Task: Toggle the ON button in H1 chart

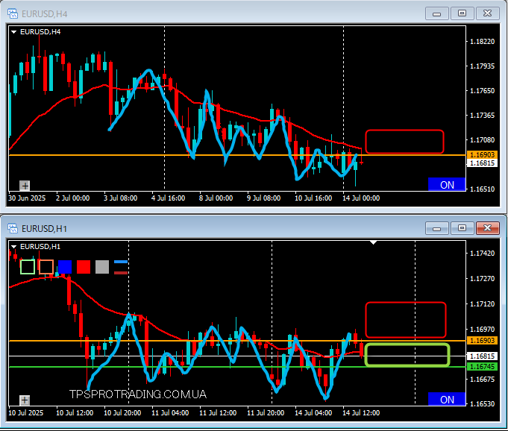Action: tap(447, 399)
